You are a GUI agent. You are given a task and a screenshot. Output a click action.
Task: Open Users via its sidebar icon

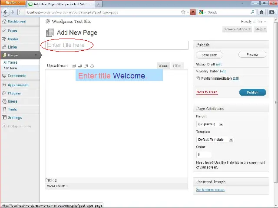click(4, 101)
